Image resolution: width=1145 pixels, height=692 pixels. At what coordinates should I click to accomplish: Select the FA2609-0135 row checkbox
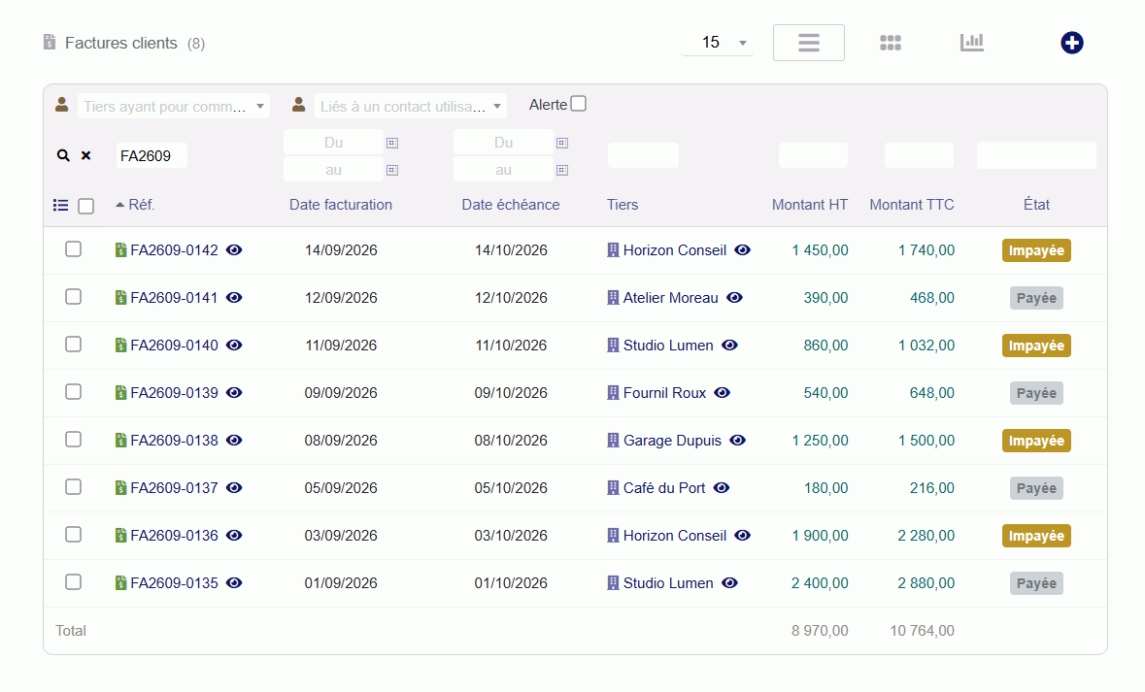[73, 581]
